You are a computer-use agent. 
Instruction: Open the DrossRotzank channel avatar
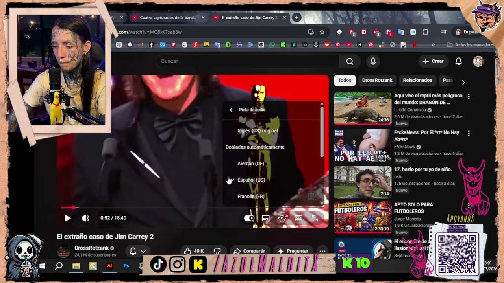(64, 251)
